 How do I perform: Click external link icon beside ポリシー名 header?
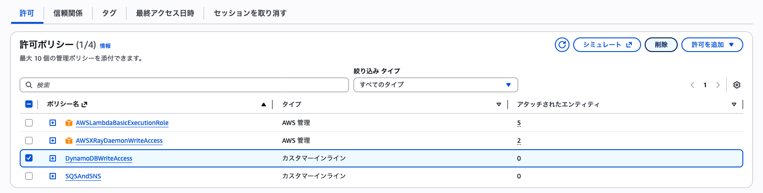pyautogui.click(x=84, y=104)
